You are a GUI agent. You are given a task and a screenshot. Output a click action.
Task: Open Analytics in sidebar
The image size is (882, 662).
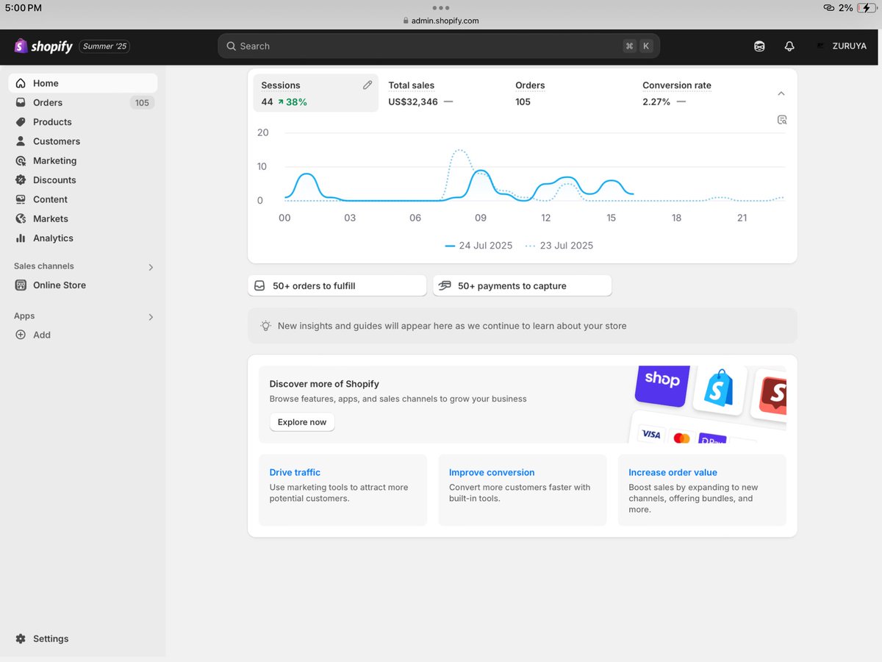[x=82, y=238]
